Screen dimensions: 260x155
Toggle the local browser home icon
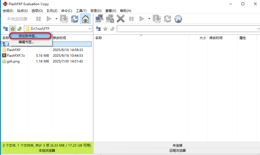click(85, 19)
